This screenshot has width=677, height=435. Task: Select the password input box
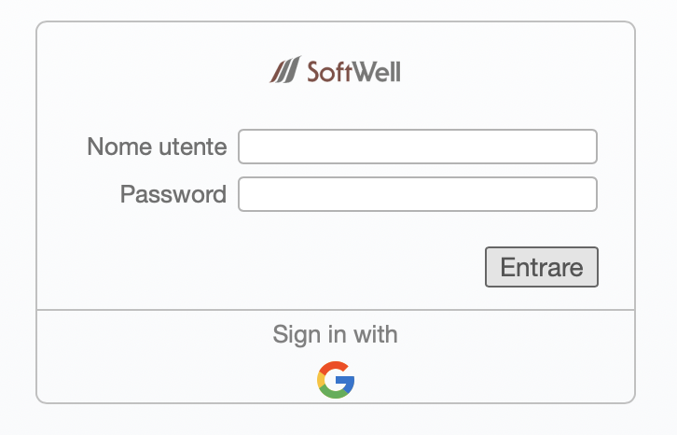tap(417, 194)
